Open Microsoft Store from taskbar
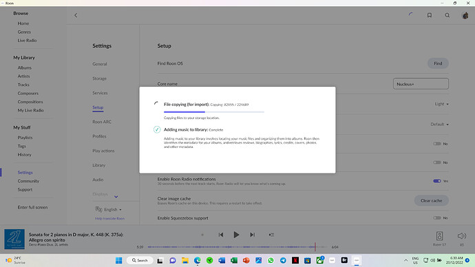Screen dimensions: 475x267 [x=308, y=260]
